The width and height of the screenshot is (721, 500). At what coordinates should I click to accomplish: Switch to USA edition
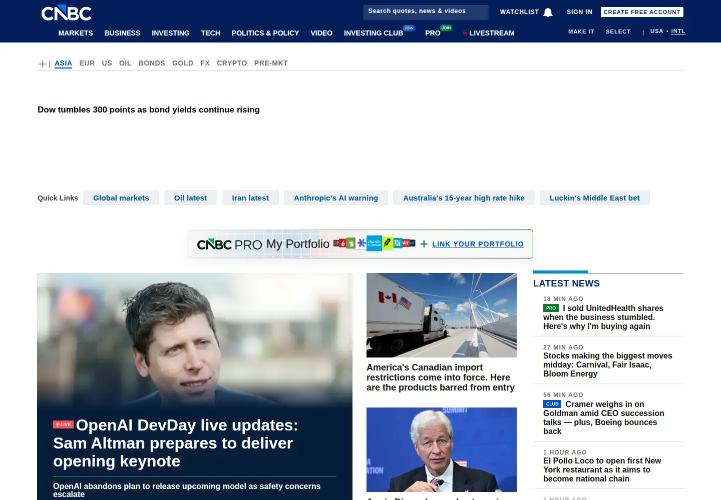point(656,31)
